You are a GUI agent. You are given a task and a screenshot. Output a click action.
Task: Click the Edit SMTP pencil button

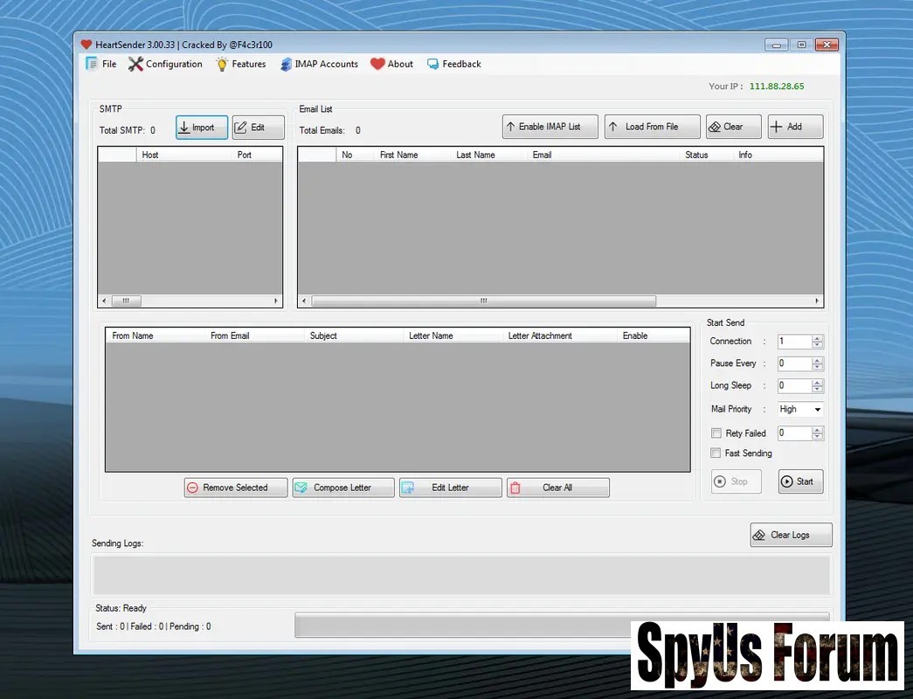259,128
